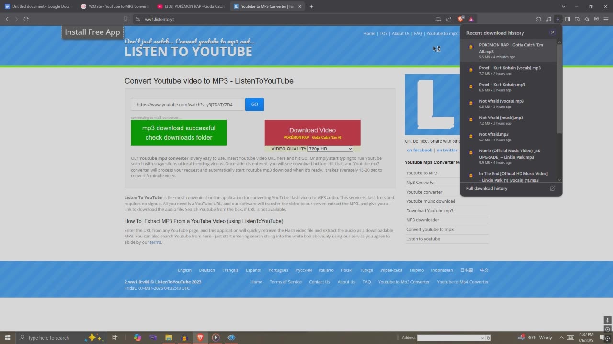Click the YouTube URL input field
The height and width of the screenshot is (344, 613).
(187, 104)
